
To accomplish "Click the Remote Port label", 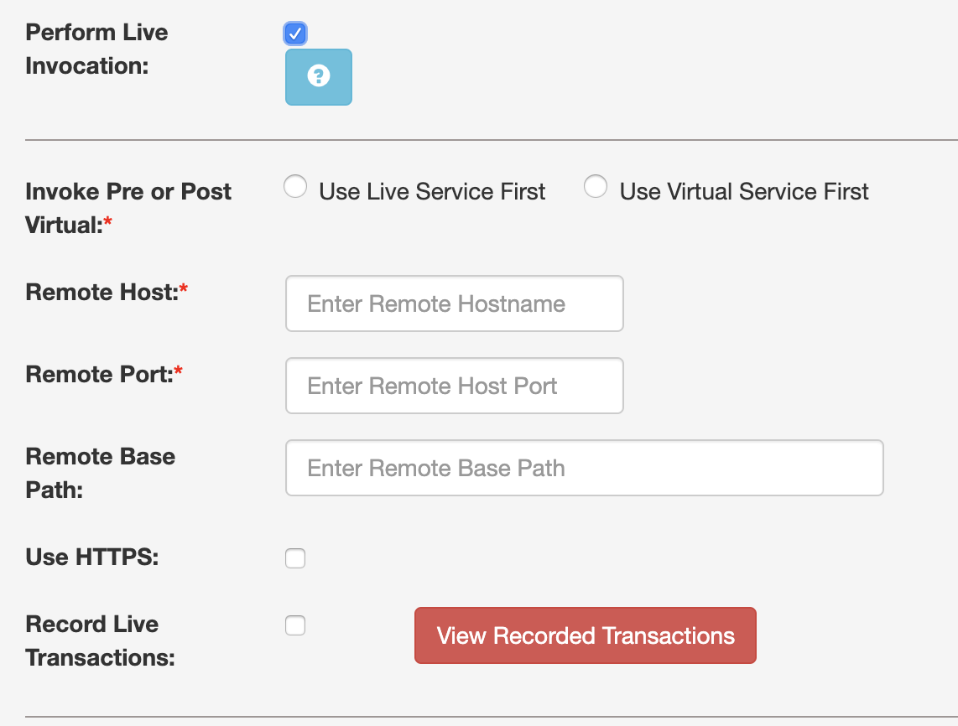I will [x=104, y=374].
